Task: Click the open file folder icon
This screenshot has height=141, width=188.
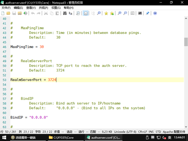Action: click(x=8, y=13)
